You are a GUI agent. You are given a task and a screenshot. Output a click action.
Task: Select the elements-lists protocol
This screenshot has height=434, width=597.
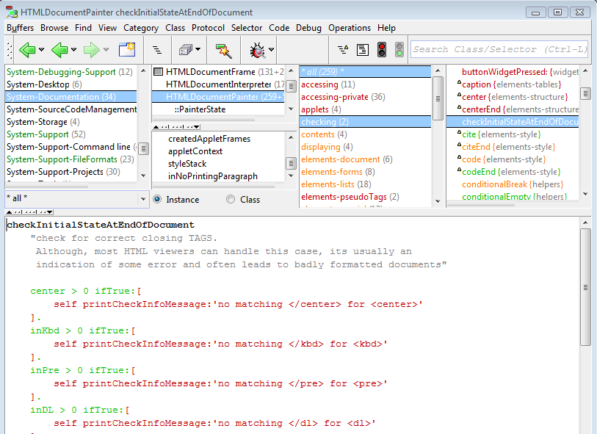coord(365,184)
